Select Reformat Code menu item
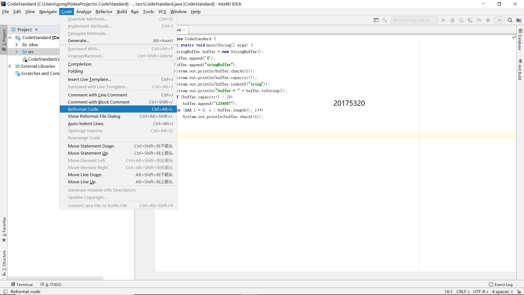The height and width of the screenshot is (295, 524). coord(118,109)
